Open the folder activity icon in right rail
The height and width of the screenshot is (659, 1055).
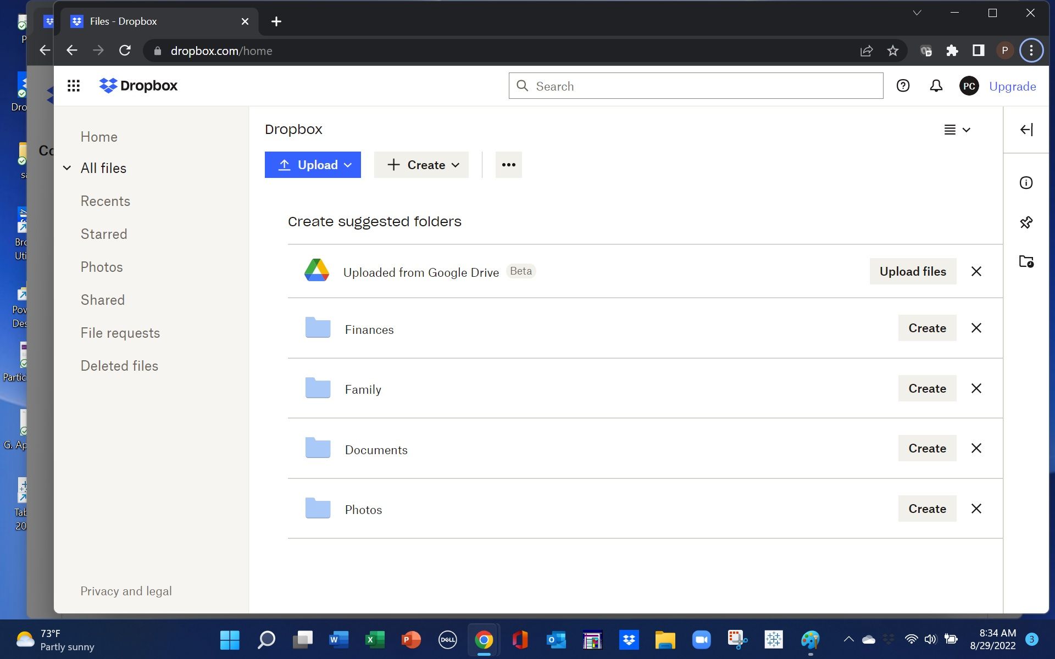(1026, 261)
